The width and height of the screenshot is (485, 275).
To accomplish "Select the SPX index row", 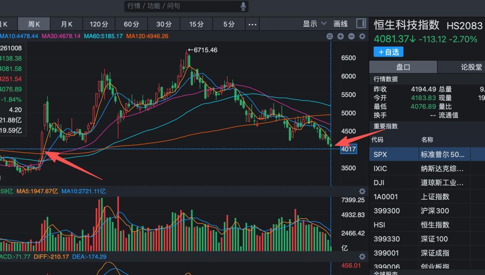I will 427,154.
